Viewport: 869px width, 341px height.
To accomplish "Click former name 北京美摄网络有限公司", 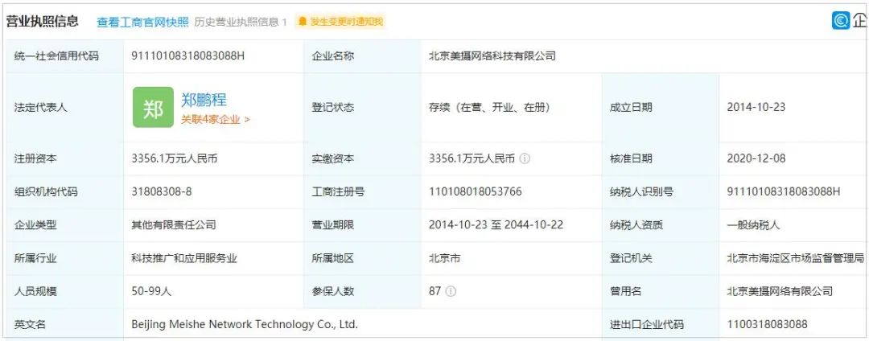I will point(780,291).
